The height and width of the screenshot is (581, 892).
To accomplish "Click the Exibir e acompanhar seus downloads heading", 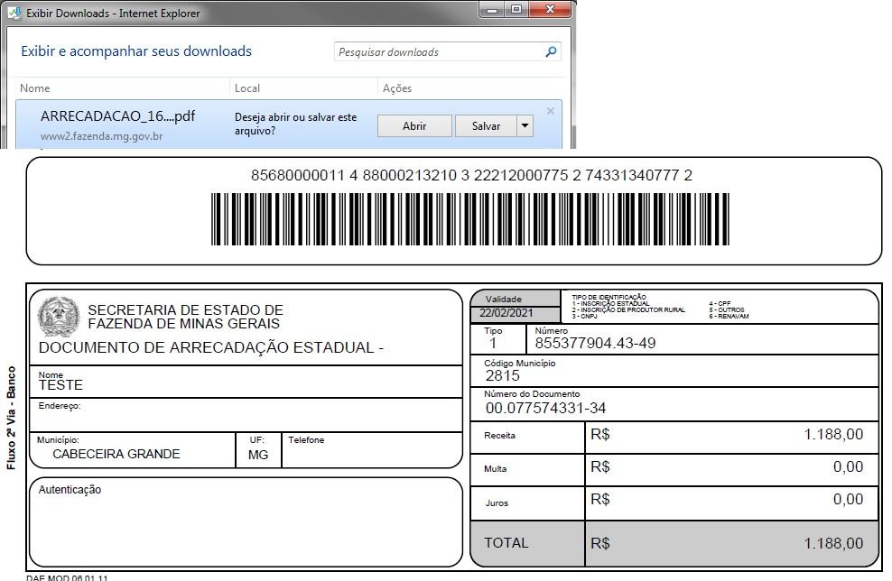I will pyautogui.click(x=136, y=51).
